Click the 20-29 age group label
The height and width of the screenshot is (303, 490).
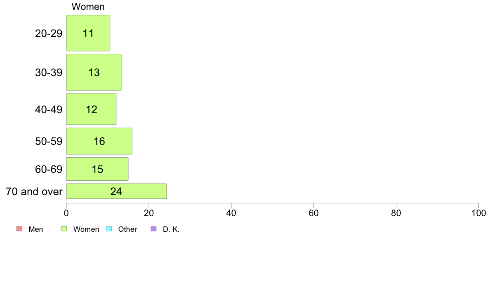[x=49, y=33]
